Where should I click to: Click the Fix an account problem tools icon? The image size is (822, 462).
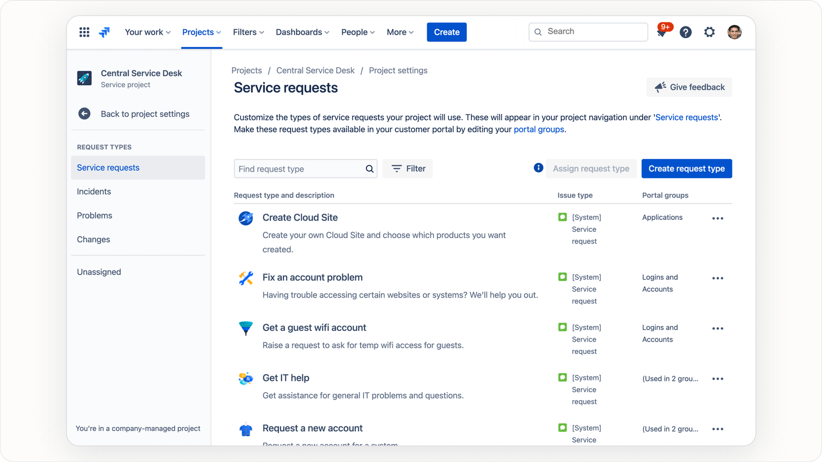tap(246, 278)
